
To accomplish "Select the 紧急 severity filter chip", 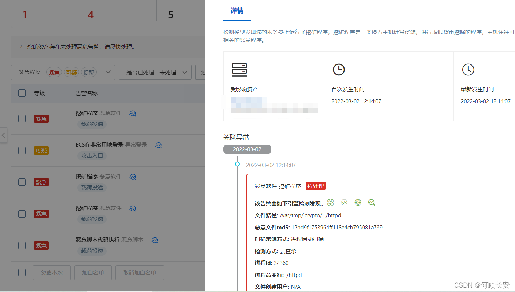I will tap(54, 72).
